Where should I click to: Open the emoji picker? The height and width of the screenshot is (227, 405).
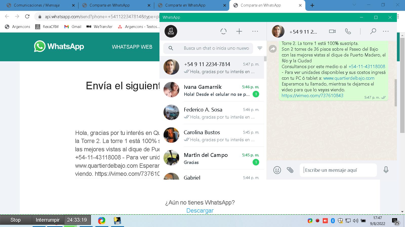[x=277, y=170]
